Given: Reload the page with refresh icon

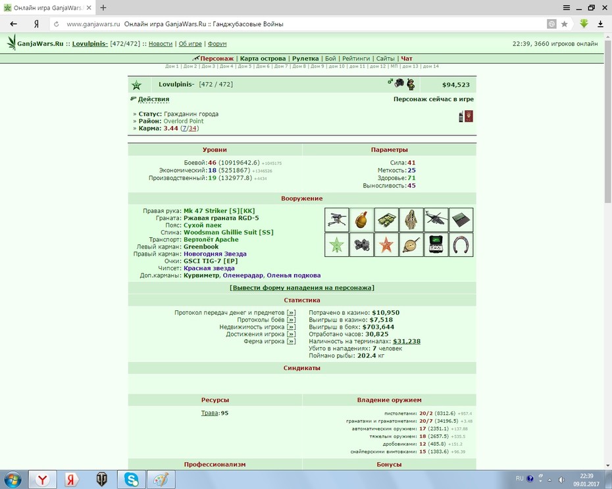Looking at the screenshot, I should tap(56, 24).
